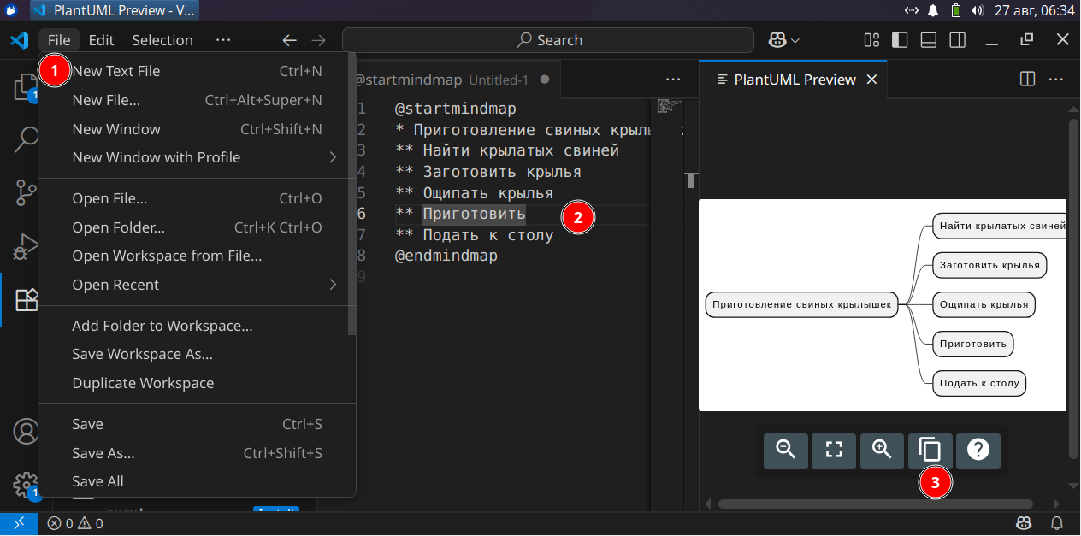This screenshot has width=1081, height=536.
Task: Split the PlantUML Preview editor right
Action: (x=1027, y=80)
